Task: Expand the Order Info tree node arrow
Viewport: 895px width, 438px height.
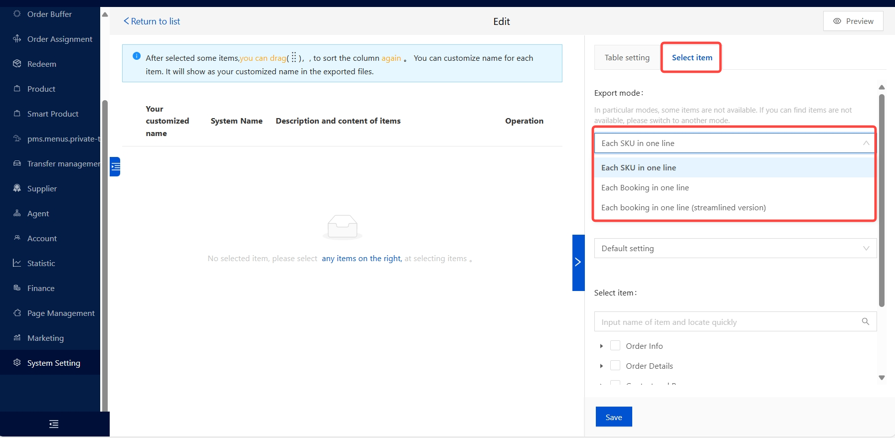Action: [x=601, y=346]
